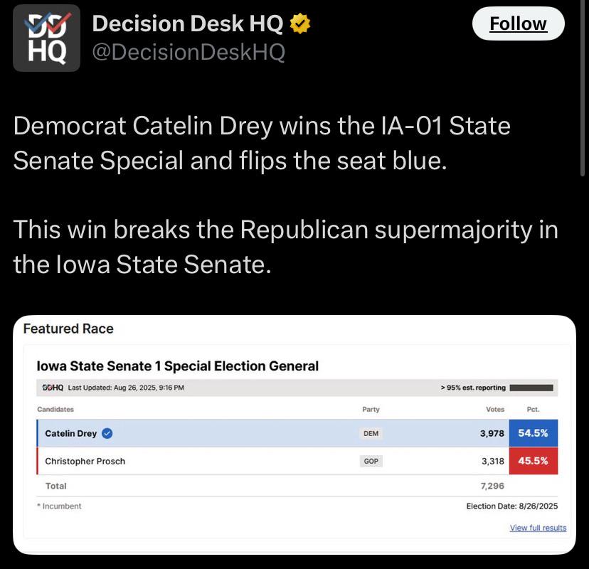
Task: Click the View full results link
Action: 538,528
